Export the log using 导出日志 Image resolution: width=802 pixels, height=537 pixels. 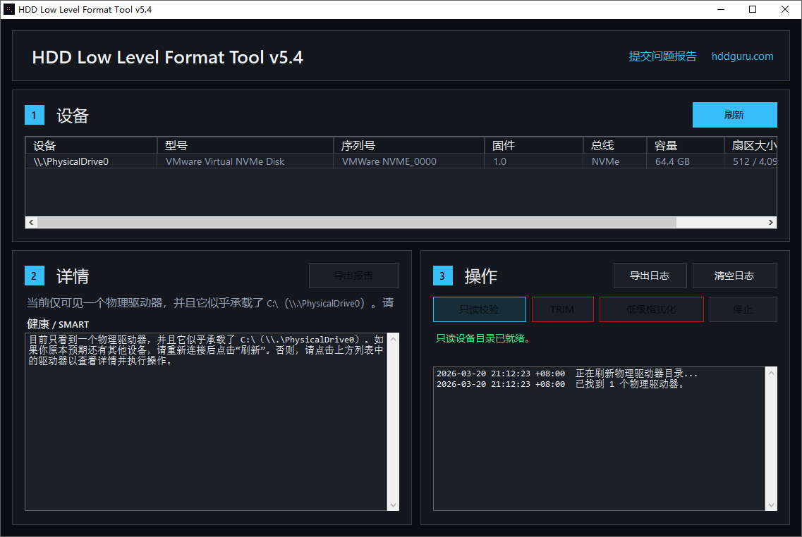pos(650,276)
